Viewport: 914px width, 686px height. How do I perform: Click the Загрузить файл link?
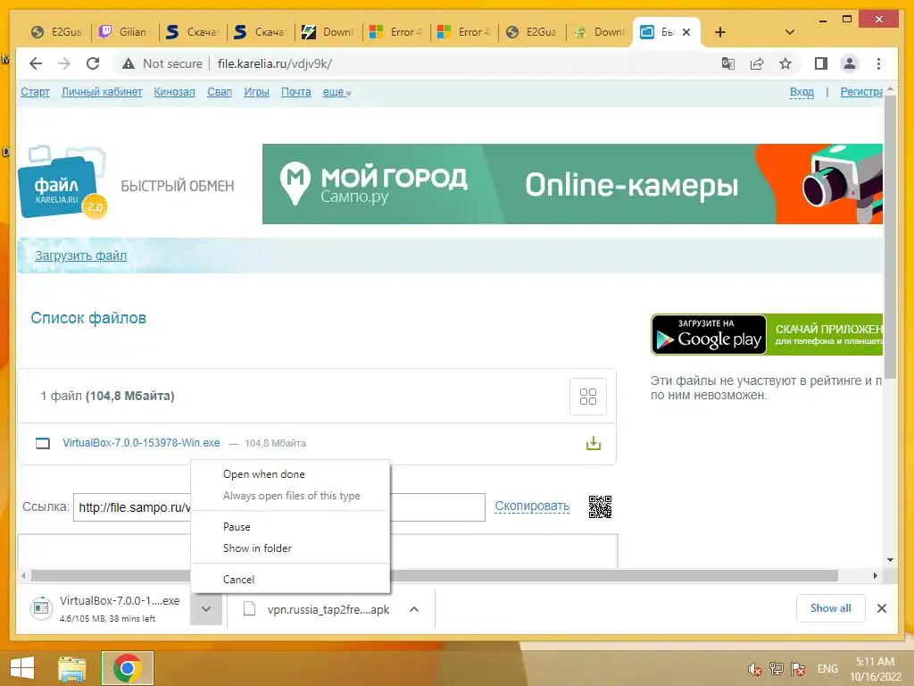80,255
